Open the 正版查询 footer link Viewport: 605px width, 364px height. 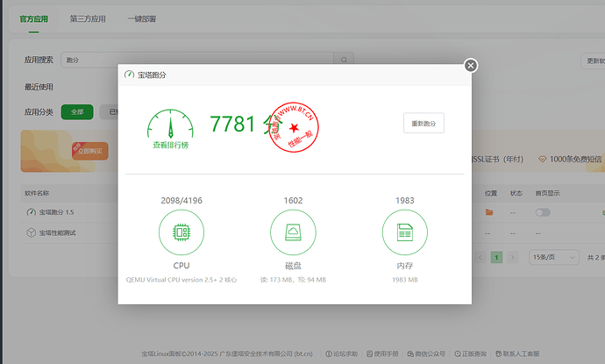tap(470, 353)
